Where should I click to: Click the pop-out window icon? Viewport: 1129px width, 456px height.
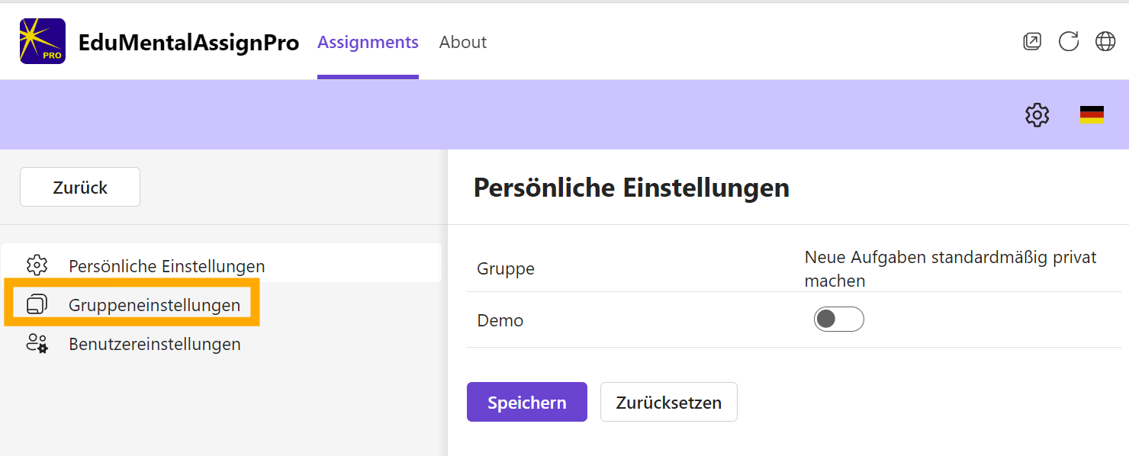coord(1031,42)
